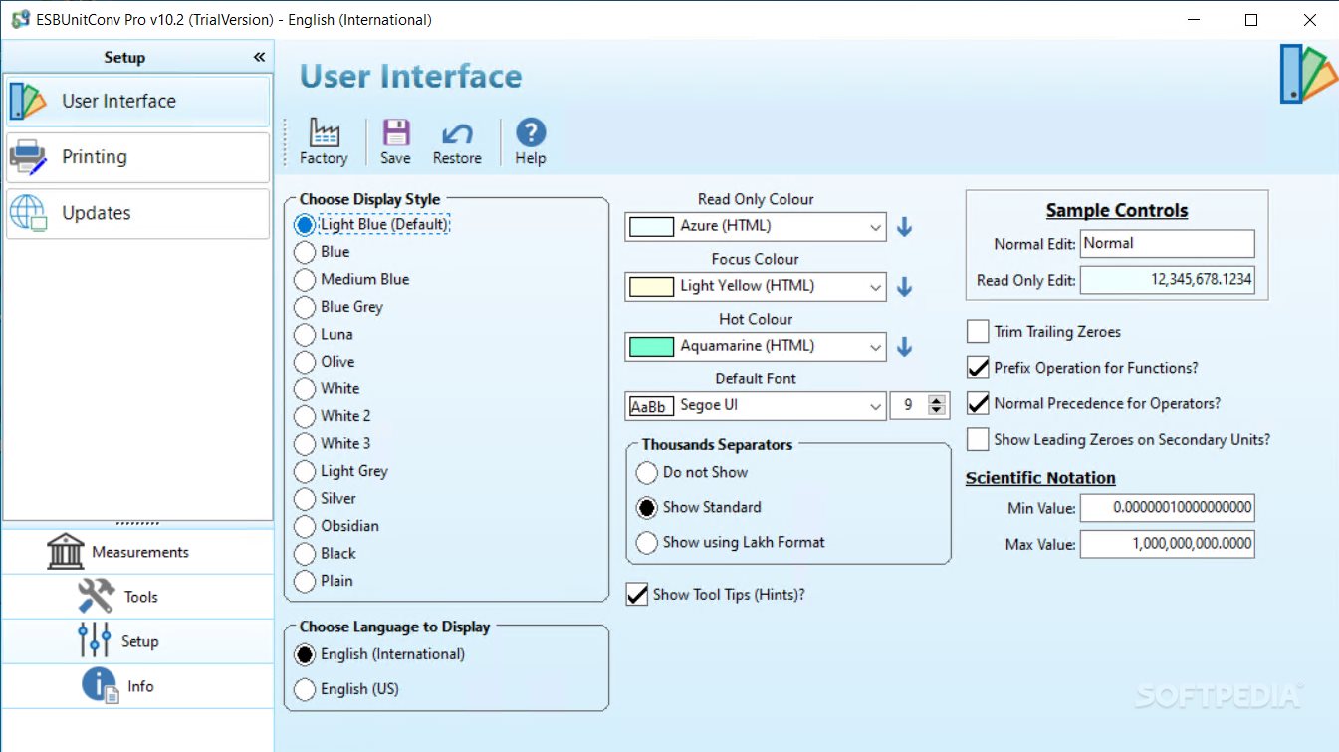Viewport: 1339px width, 752px height.
Task: Click the blue arrow beside Hot Colour
Action: pyautogui.click(x=905, y=347)
